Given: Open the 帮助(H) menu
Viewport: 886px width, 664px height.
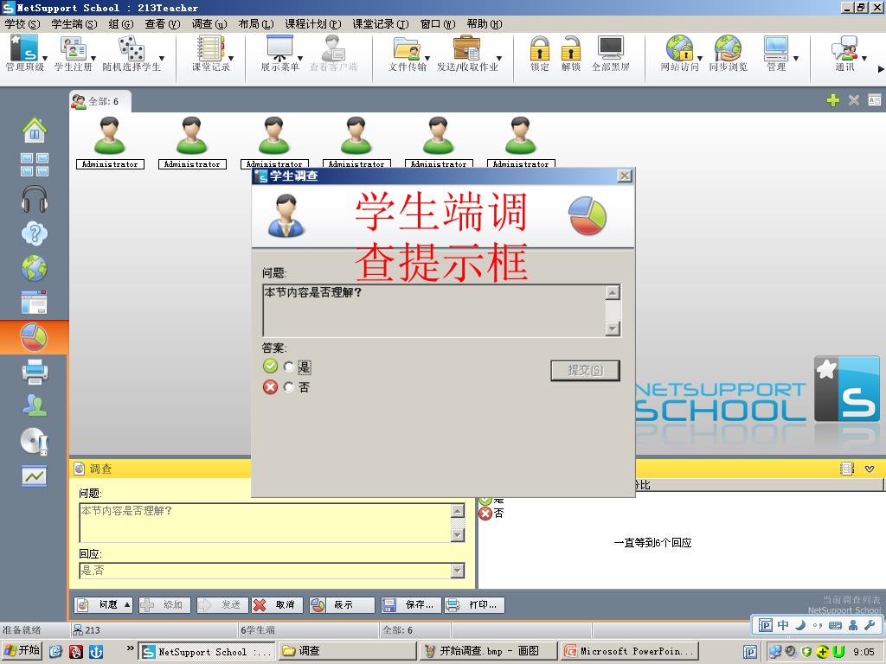Looking at the screenshot, I should pyautogui.click(x=485, y=23).
